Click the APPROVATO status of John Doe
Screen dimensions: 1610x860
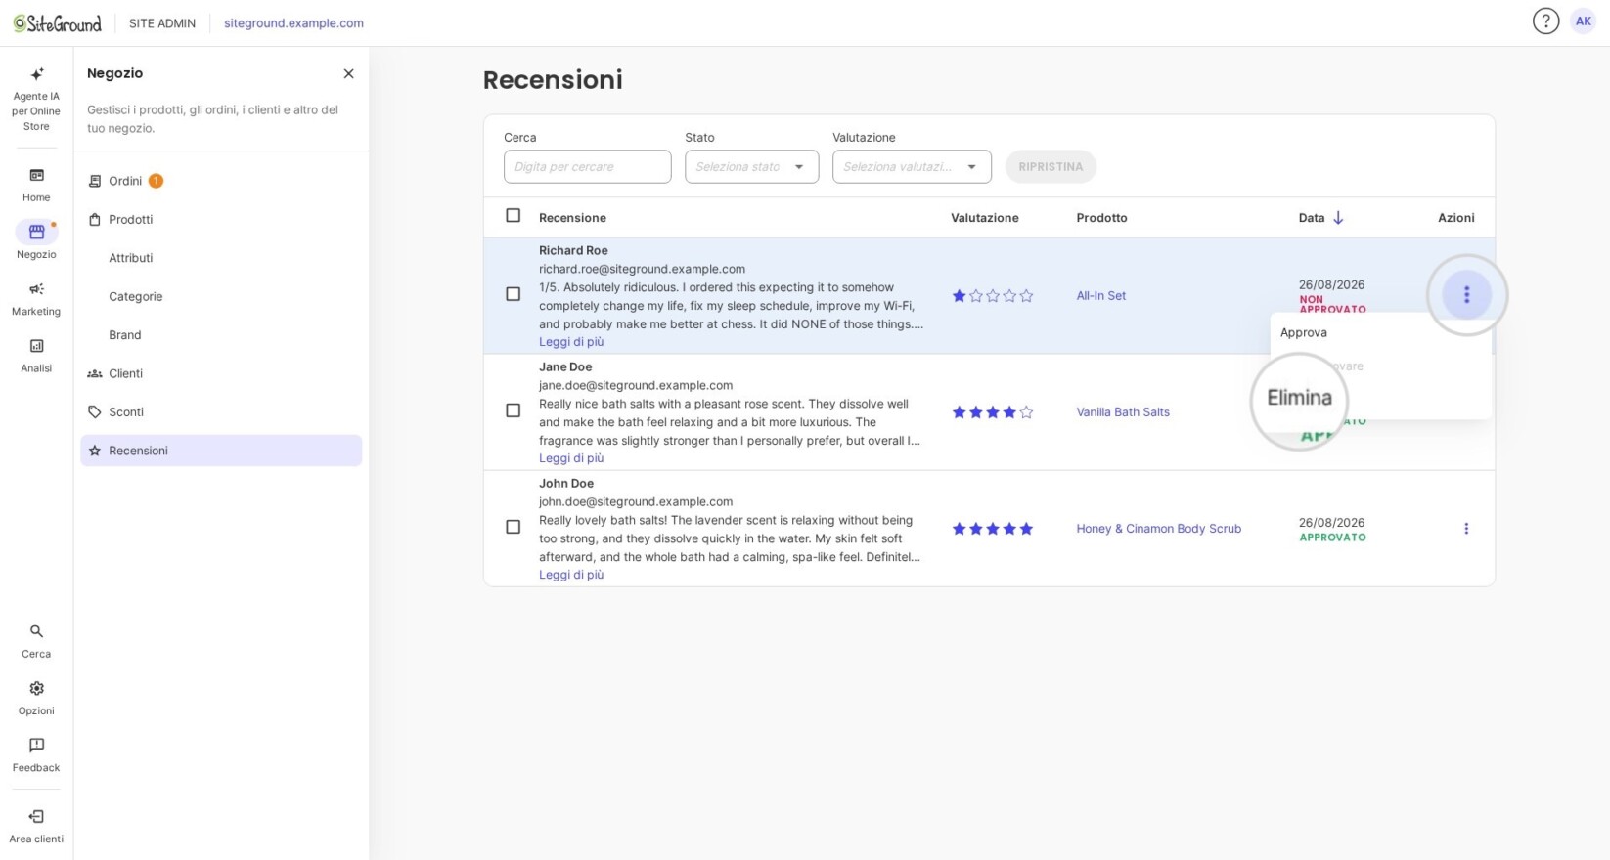(1332, 537)
